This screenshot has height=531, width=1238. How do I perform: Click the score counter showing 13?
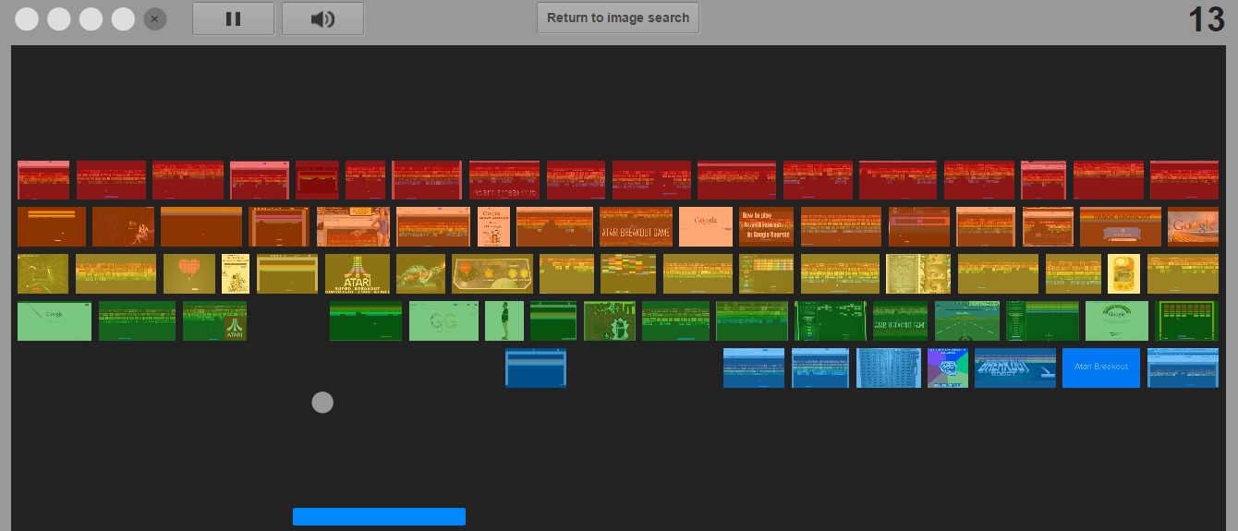pos(1205,19)
